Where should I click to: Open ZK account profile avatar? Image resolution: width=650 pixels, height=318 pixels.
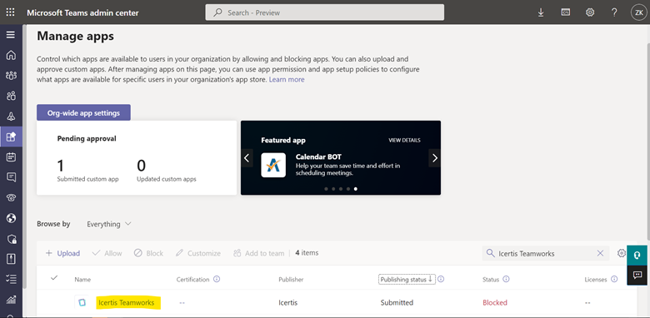[639, 12]
